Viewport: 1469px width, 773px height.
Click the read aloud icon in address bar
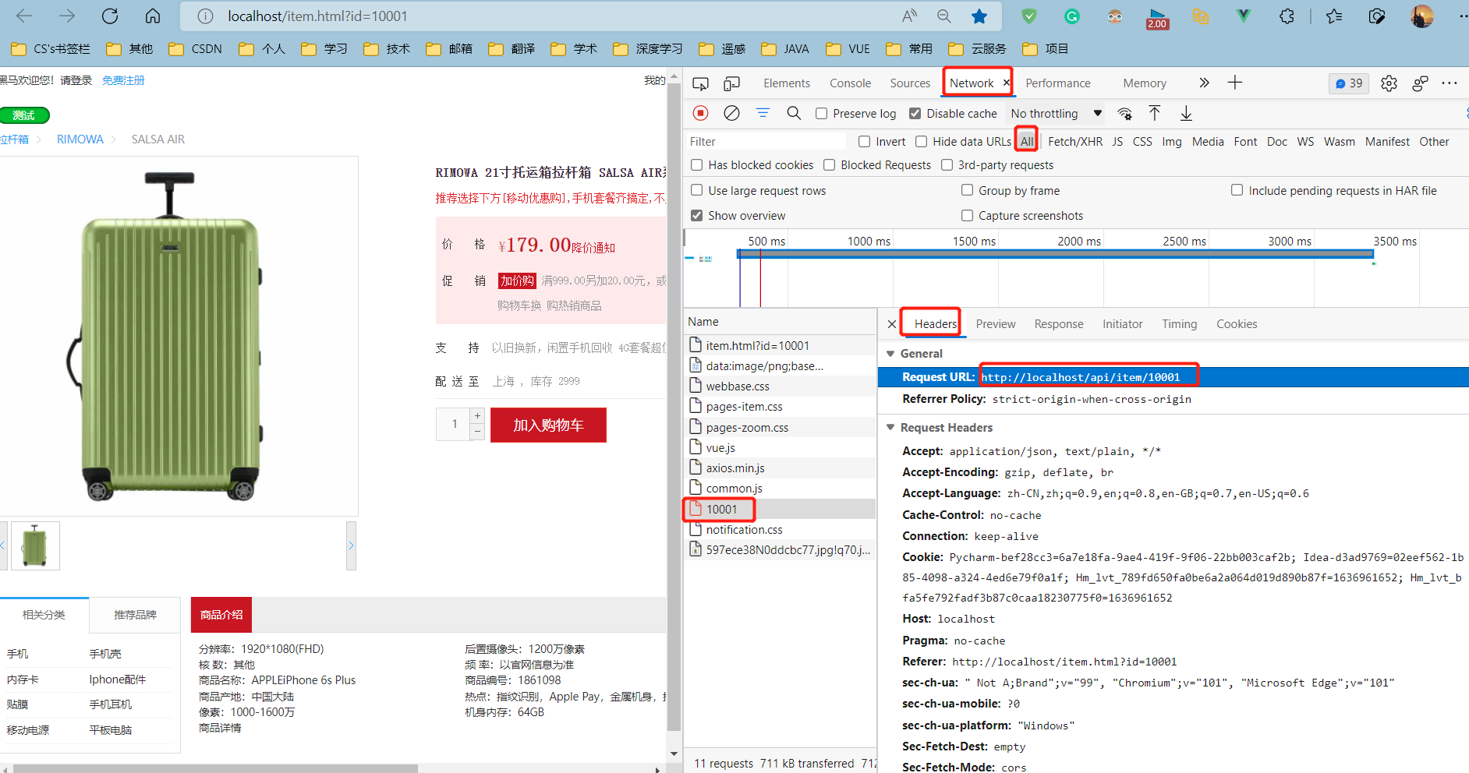click(x=909, y=16)
